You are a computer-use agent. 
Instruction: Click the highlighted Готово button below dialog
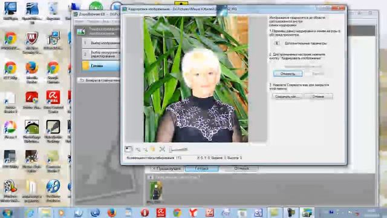coord(201,168)
